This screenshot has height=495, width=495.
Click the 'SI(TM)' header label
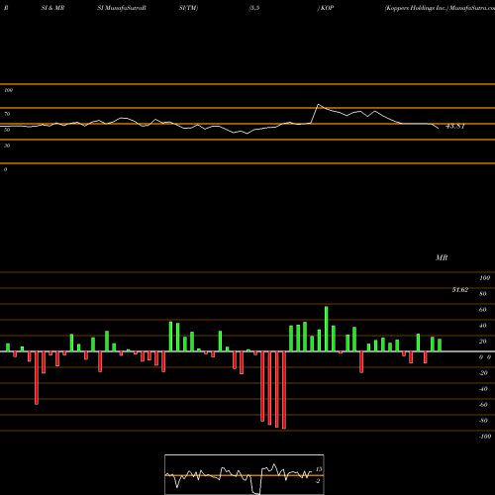coord(188,8)
